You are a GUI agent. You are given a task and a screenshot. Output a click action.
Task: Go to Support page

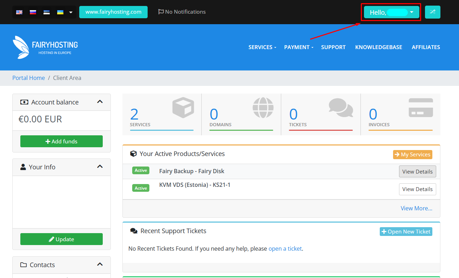click(333, 47)
